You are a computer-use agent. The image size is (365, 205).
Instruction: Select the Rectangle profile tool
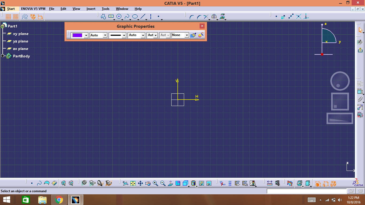click(111, 16)
